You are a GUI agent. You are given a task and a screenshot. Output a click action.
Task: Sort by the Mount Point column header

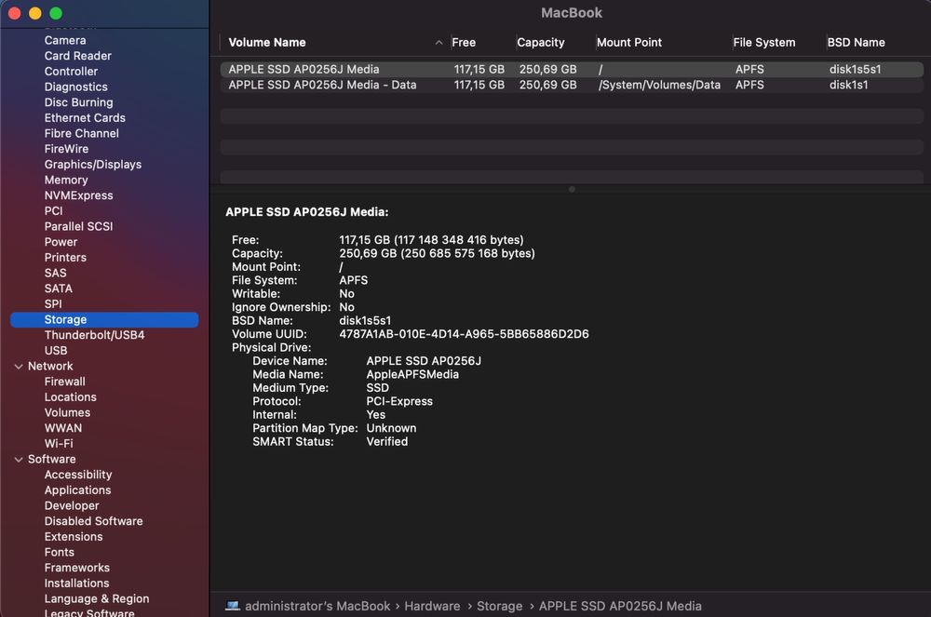pos(628,42)
